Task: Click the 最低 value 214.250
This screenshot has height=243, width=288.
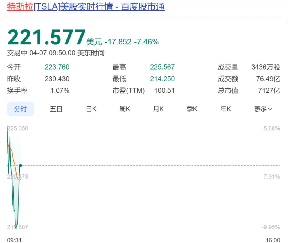Action: [162, 79]
